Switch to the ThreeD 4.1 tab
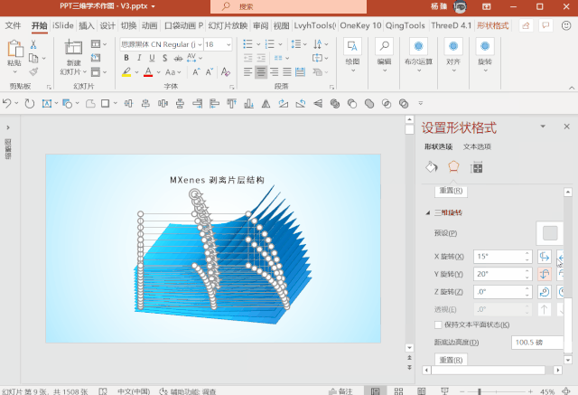Image resolution: width=578 pixels, height=395 pixels. (x=452, y=25)
